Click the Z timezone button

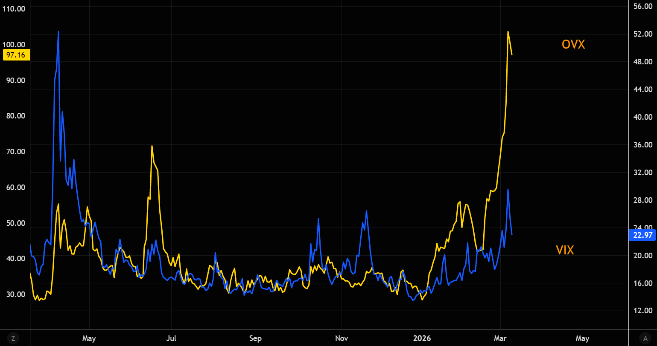(x=13, y=338)
